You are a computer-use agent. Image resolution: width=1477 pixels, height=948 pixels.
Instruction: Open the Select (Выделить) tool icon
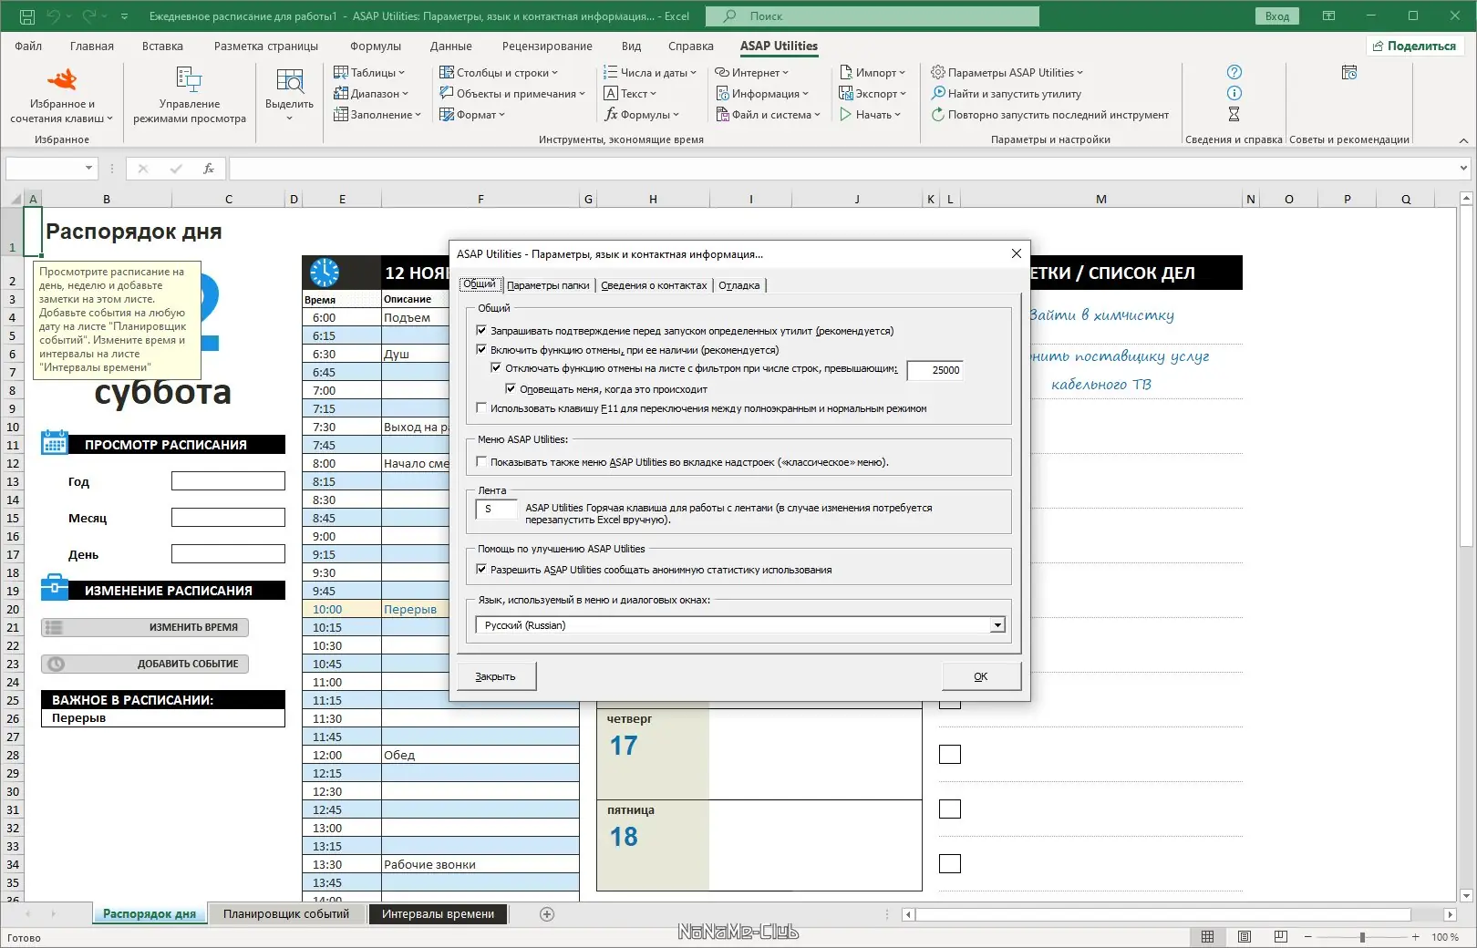click(x=289, y=80)
